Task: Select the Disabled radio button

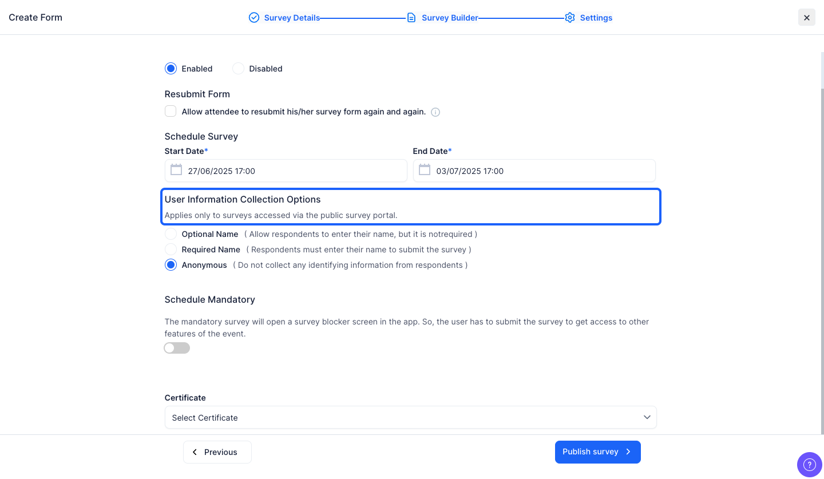Action: [x=238, y=69]
